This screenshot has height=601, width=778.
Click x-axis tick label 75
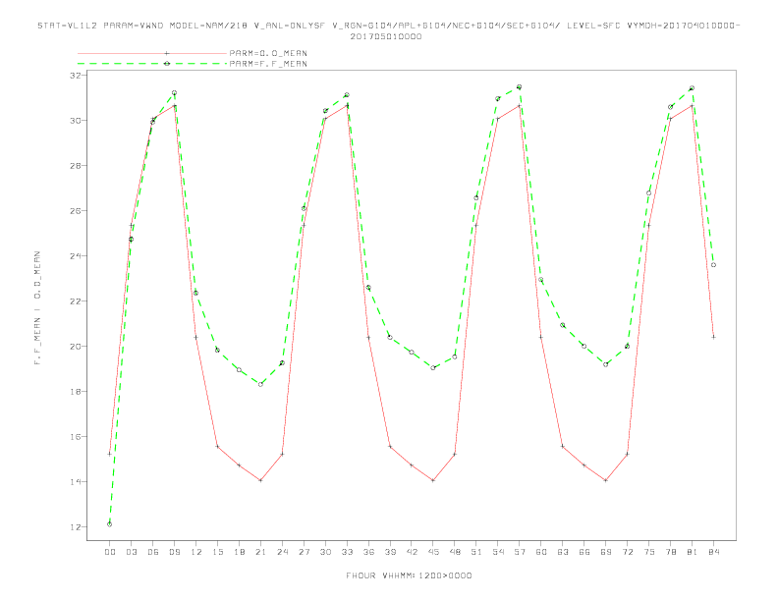click(x=649, y=552)
